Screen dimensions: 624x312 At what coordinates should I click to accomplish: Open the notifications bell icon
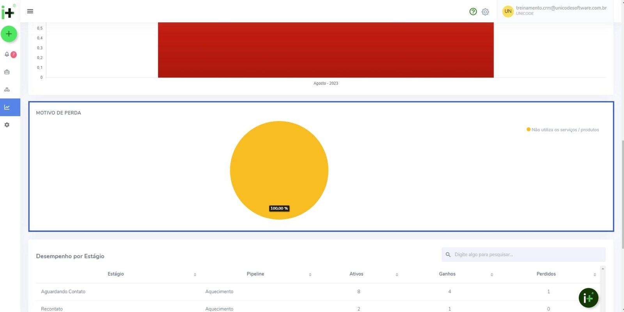tap(7, 55)
